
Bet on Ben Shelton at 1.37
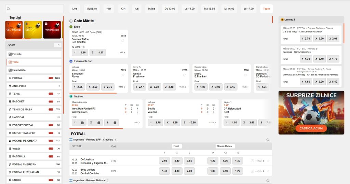click(98, 53)
